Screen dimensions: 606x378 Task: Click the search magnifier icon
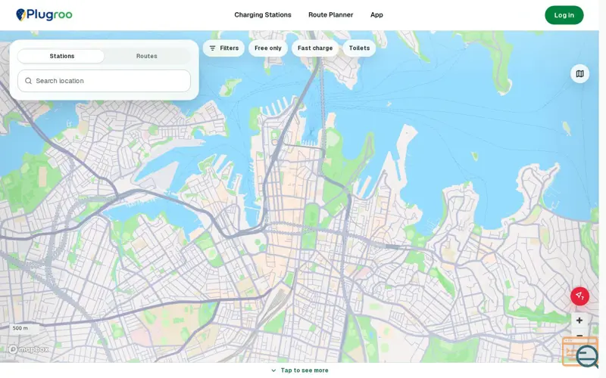coord(28,81)
